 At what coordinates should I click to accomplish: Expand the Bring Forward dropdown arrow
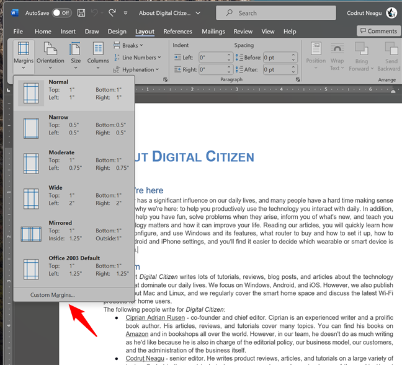click(x=372, y=69)
